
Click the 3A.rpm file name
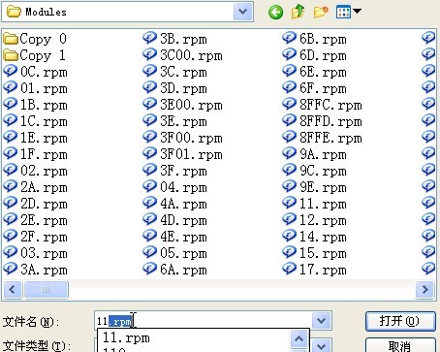pos(44,271)
